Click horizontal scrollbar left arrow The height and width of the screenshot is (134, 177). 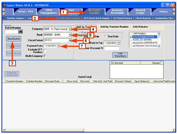(4, 130)
